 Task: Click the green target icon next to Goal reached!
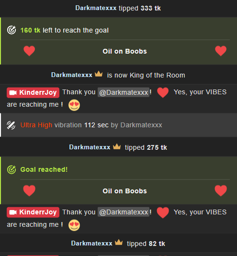tap(11, 170)
